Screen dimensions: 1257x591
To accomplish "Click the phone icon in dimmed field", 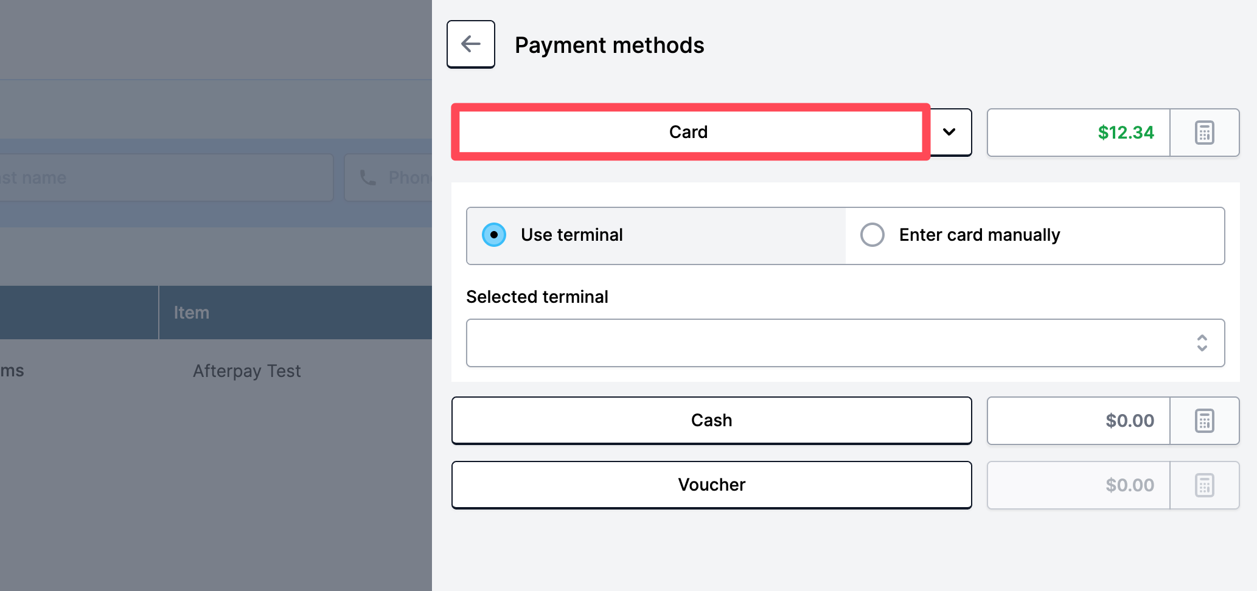I will (367, 178).
